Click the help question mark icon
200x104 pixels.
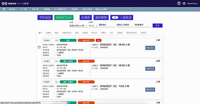coord(179,3)
